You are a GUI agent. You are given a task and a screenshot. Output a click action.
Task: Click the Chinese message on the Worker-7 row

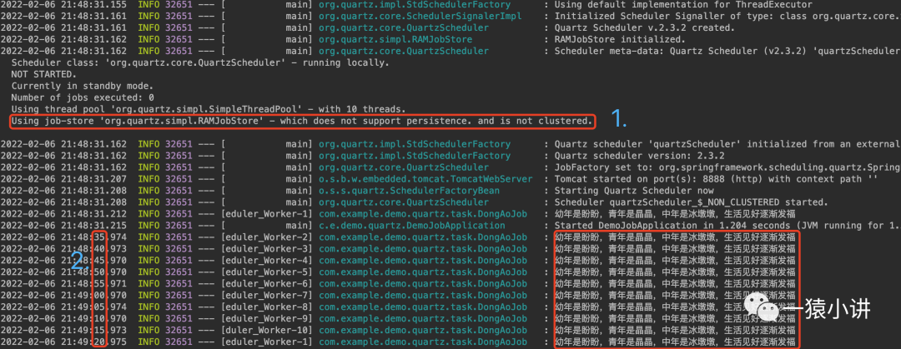click(x=676, y=296)
